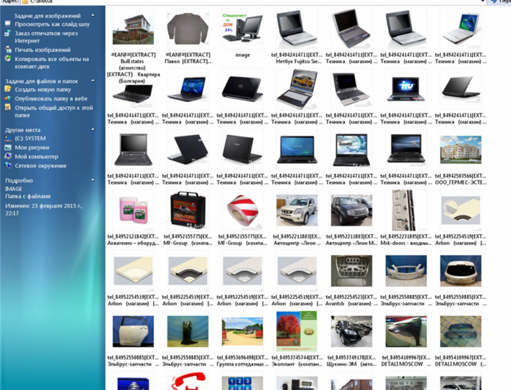Select the black SUV thumbnail 'Щукино-ЭМ'
This screenshot has width=511, height=390.
click(351, 331)
